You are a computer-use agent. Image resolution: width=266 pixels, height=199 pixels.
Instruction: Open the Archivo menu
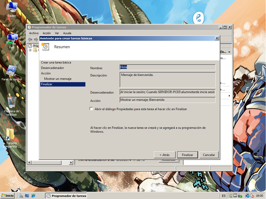pyautogui.click(x=34, y=33)
